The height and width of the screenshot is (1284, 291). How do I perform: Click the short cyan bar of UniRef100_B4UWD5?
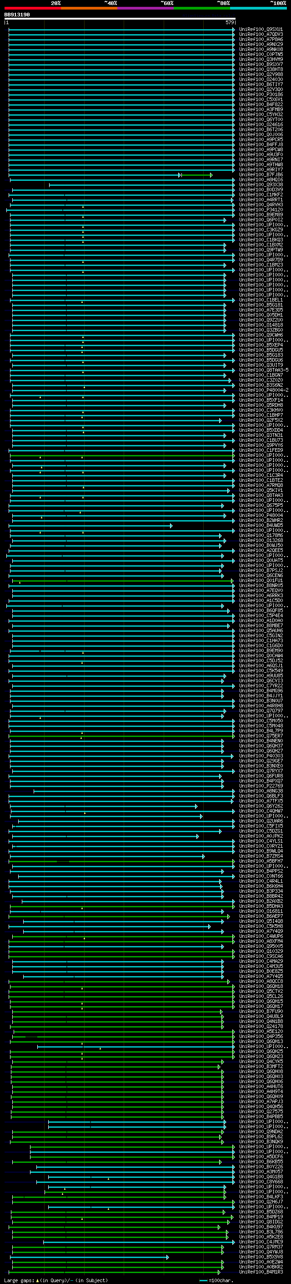90,526
